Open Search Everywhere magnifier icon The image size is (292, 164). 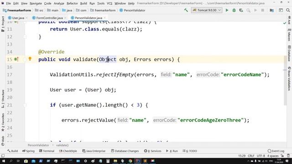click(288, 10)
